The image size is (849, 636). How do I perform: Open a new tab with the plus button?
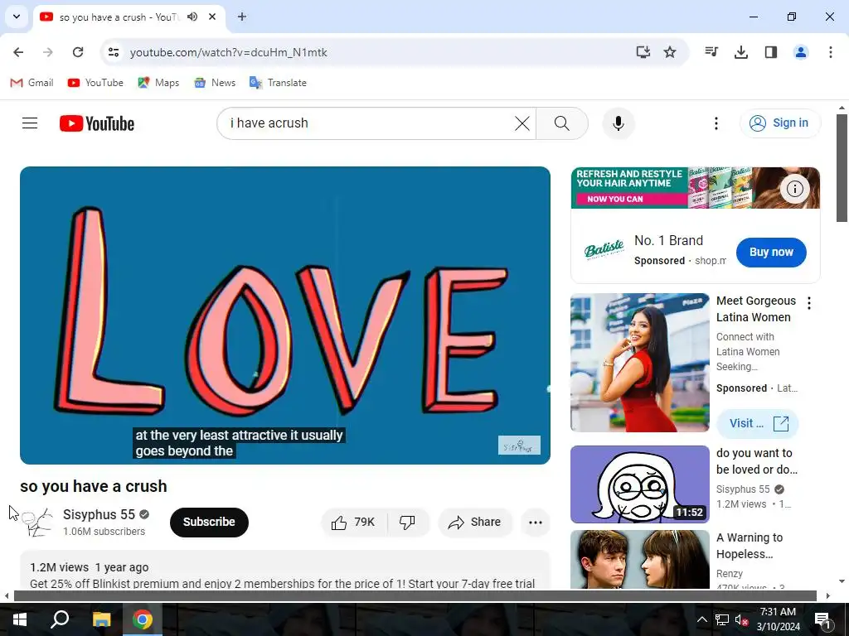pyautogui.click(x=242, y=17)
